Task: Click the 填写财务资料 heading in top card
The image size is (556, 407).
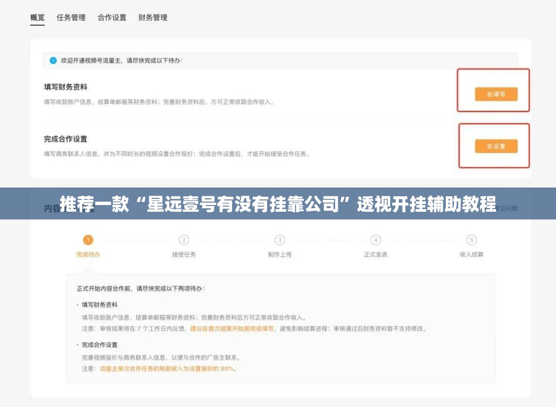Action: pyautogui.click(x=65, y=87)
